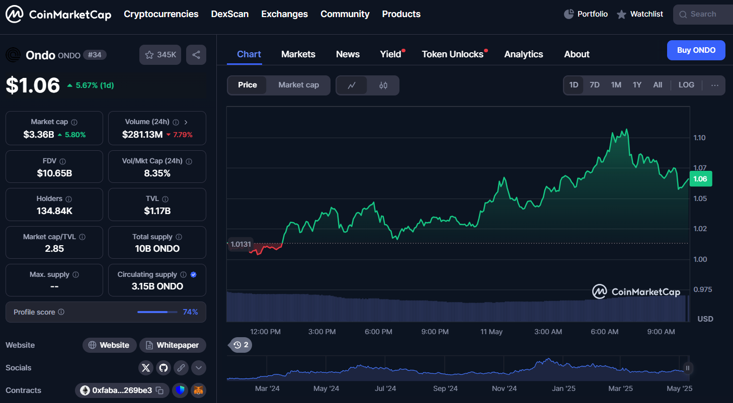Switch to the Token Unlocks tab
Screen dimensions: 733x403
click(x=453, y=54)
